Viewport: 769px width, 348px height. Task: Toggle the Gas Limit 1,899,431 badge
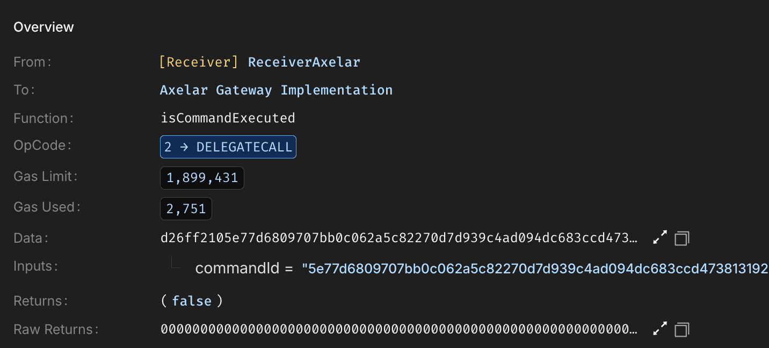click(202, 177)
